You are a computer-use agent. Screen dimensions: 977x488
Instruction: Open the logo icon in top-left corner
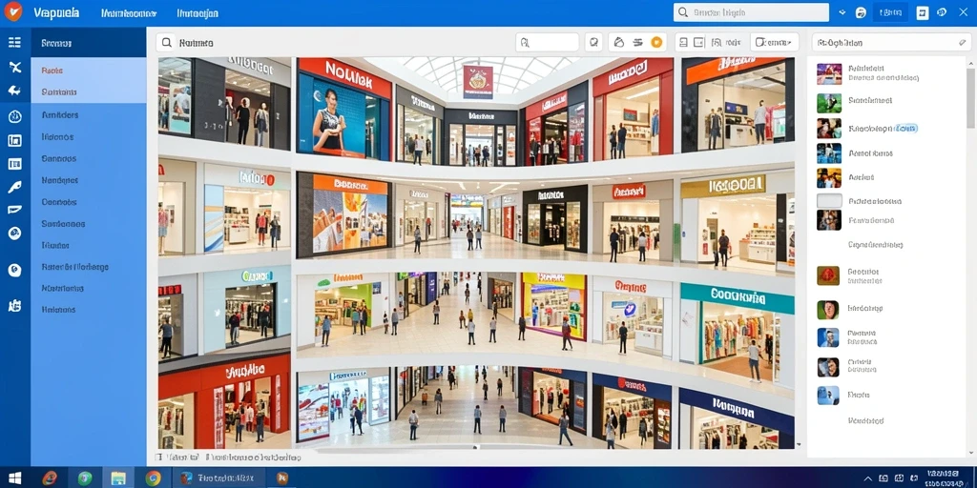(12, 11)
